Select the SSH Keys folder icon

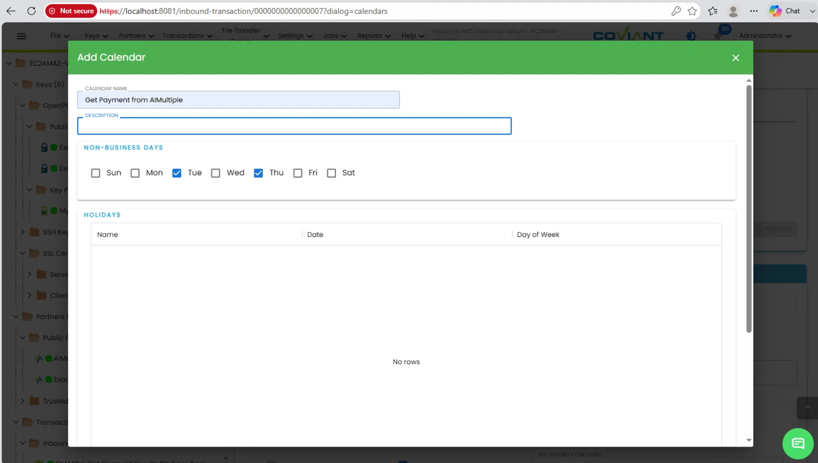[x=34, y=232]
